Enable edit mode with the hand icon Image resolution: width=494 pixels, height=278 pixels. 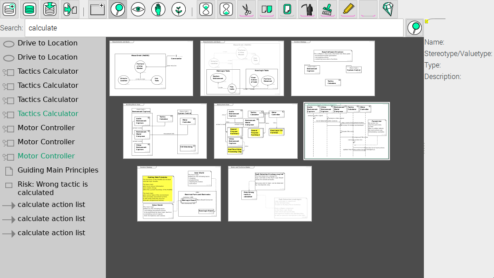158,9
